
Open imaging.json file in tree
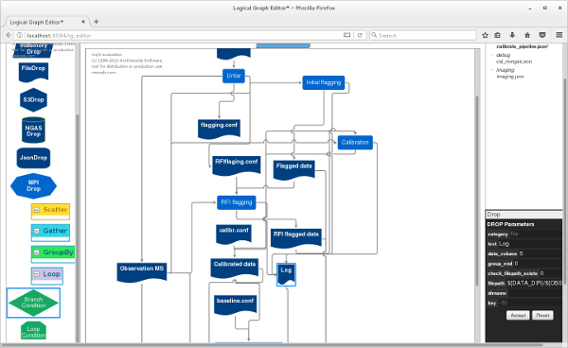510,77
